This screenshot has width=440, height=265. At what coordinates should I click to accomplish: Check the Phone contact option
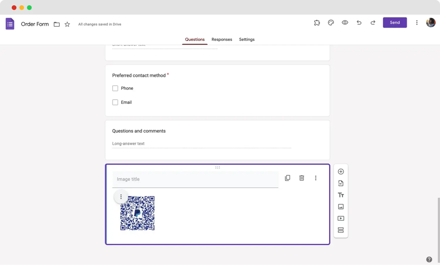click(x=115, y=88)
